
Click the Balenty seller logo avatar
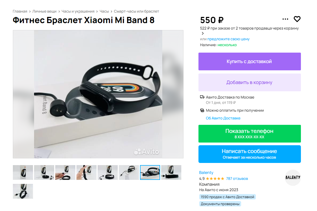pyautogui.click(x=293, y=177)
